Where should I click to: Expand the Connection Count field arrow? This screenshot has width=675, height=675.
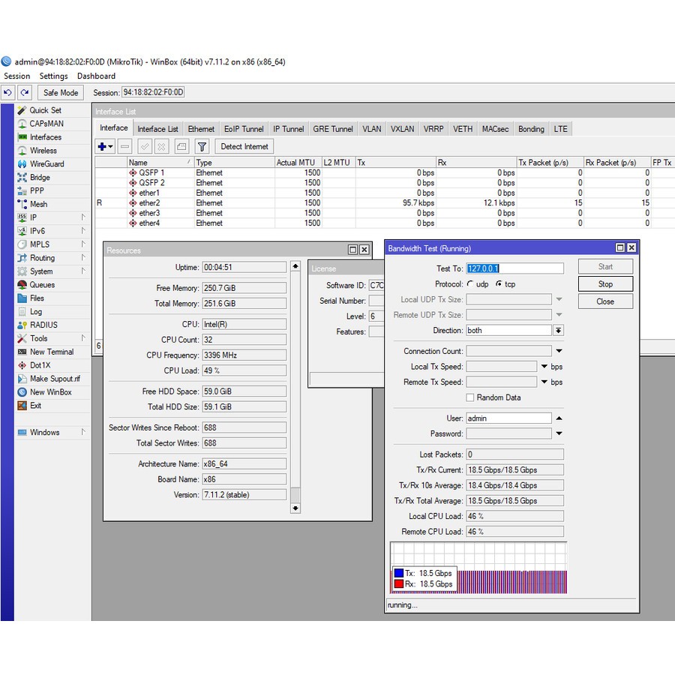[x=559, y=351]
